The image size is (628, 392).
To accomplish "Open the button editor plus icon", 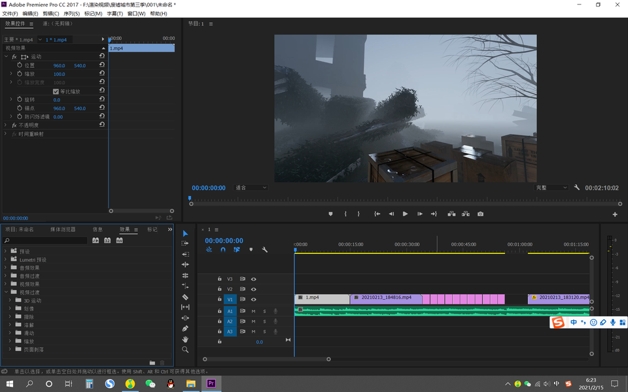I will [x=615, y=214].
